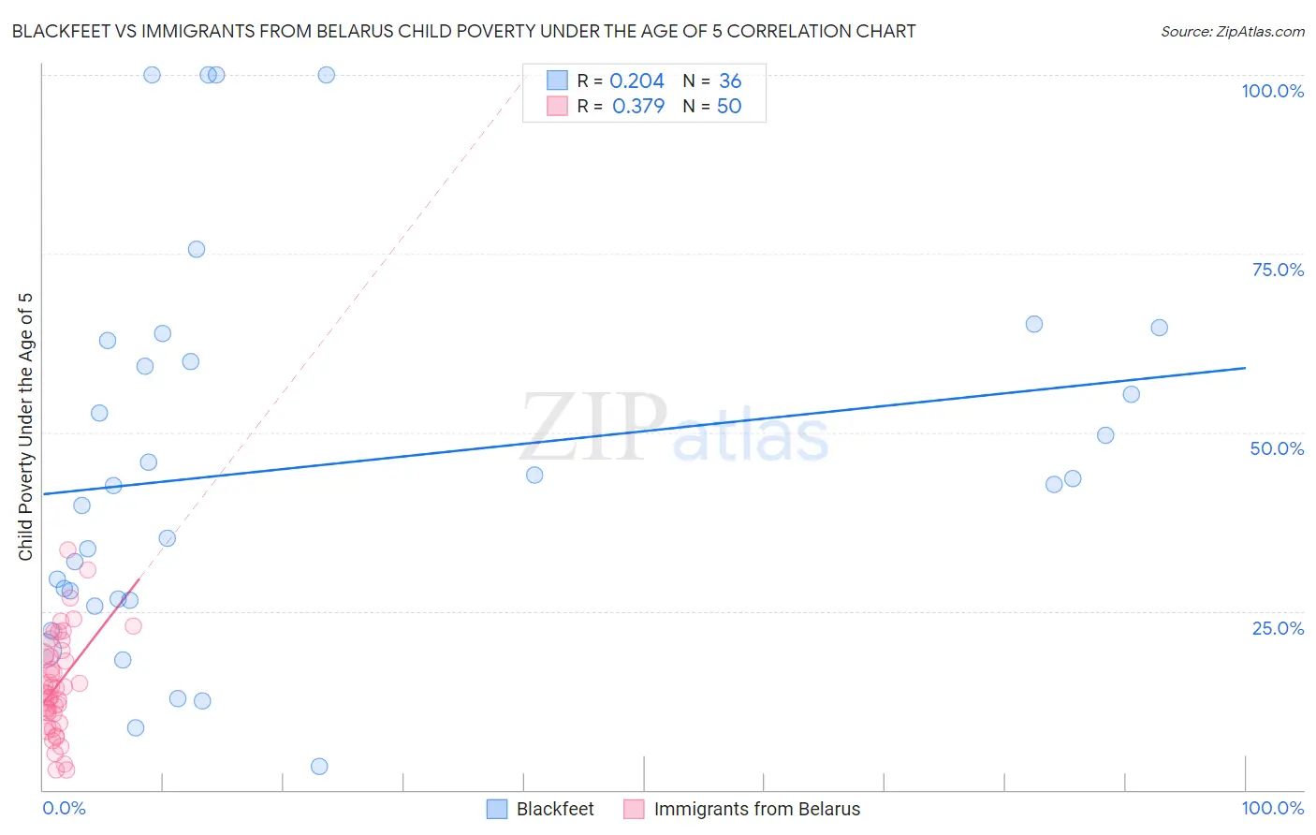Click the ZIPatlas watermark in chart center
The height and width of the screenshot is (835, 1316).
pos(675,428)
